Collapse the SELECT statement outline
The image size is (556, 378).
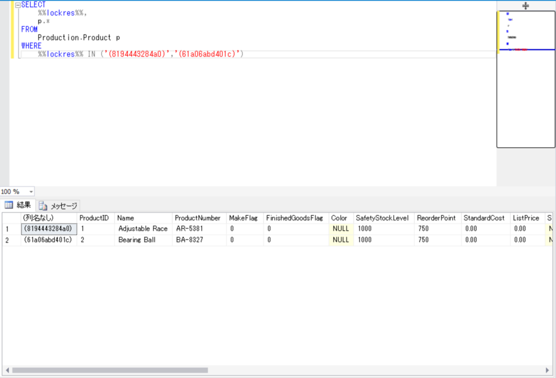coord(18,5)
